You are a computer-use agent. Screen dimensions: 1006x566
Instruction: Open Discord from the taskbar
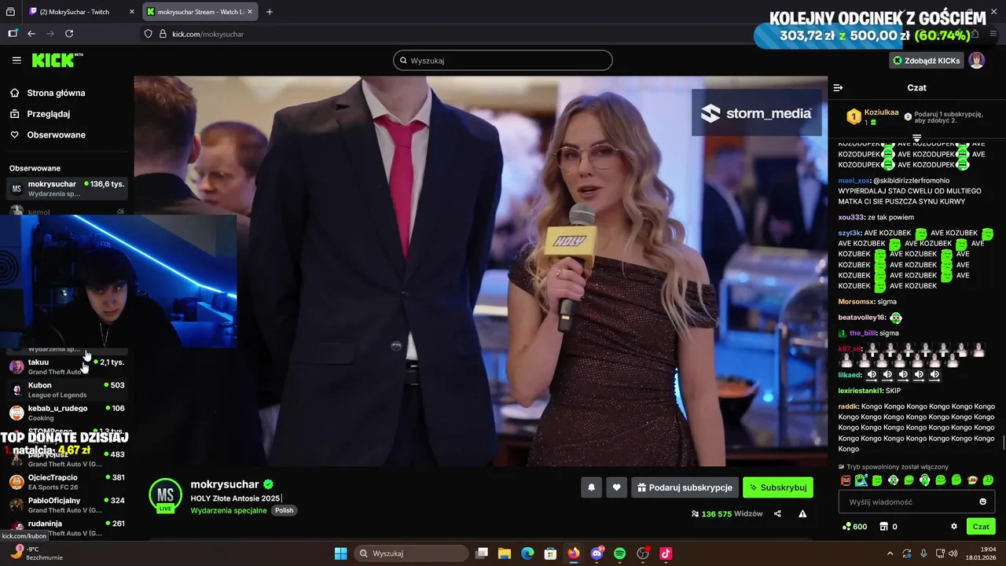(597, 553)
